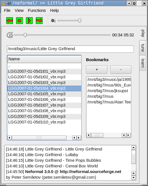The height and width of the screenshot is (186, 148).
Task: Click the log panel scroll up arrow
Action: (x=134, y=148)
